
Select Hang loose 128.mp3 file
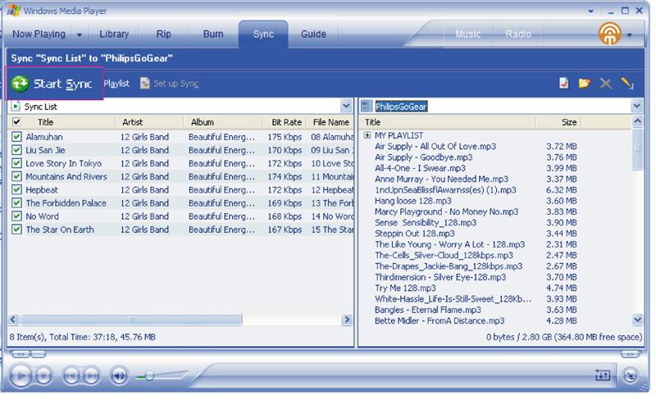[413, 201]
